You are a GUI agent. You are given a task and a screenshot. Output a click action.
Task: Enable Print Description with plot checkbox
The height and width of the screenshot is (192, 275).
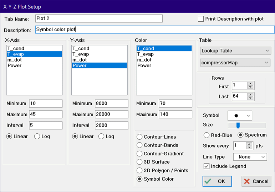coord(201,19)
